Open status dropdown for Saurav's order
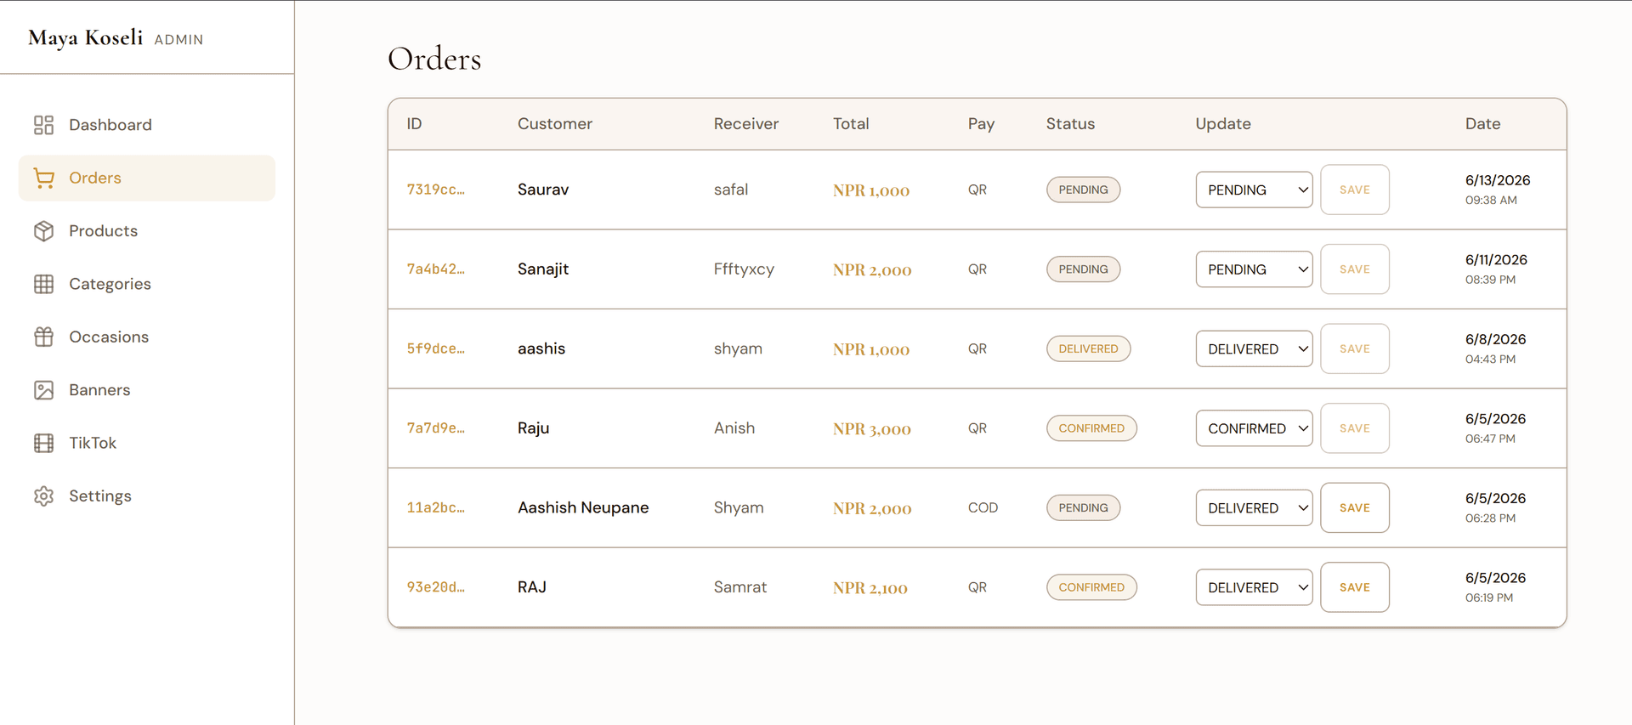The height and width of the screenshot is (725, 1632). pyautogui.click(x=1254, y=190)
